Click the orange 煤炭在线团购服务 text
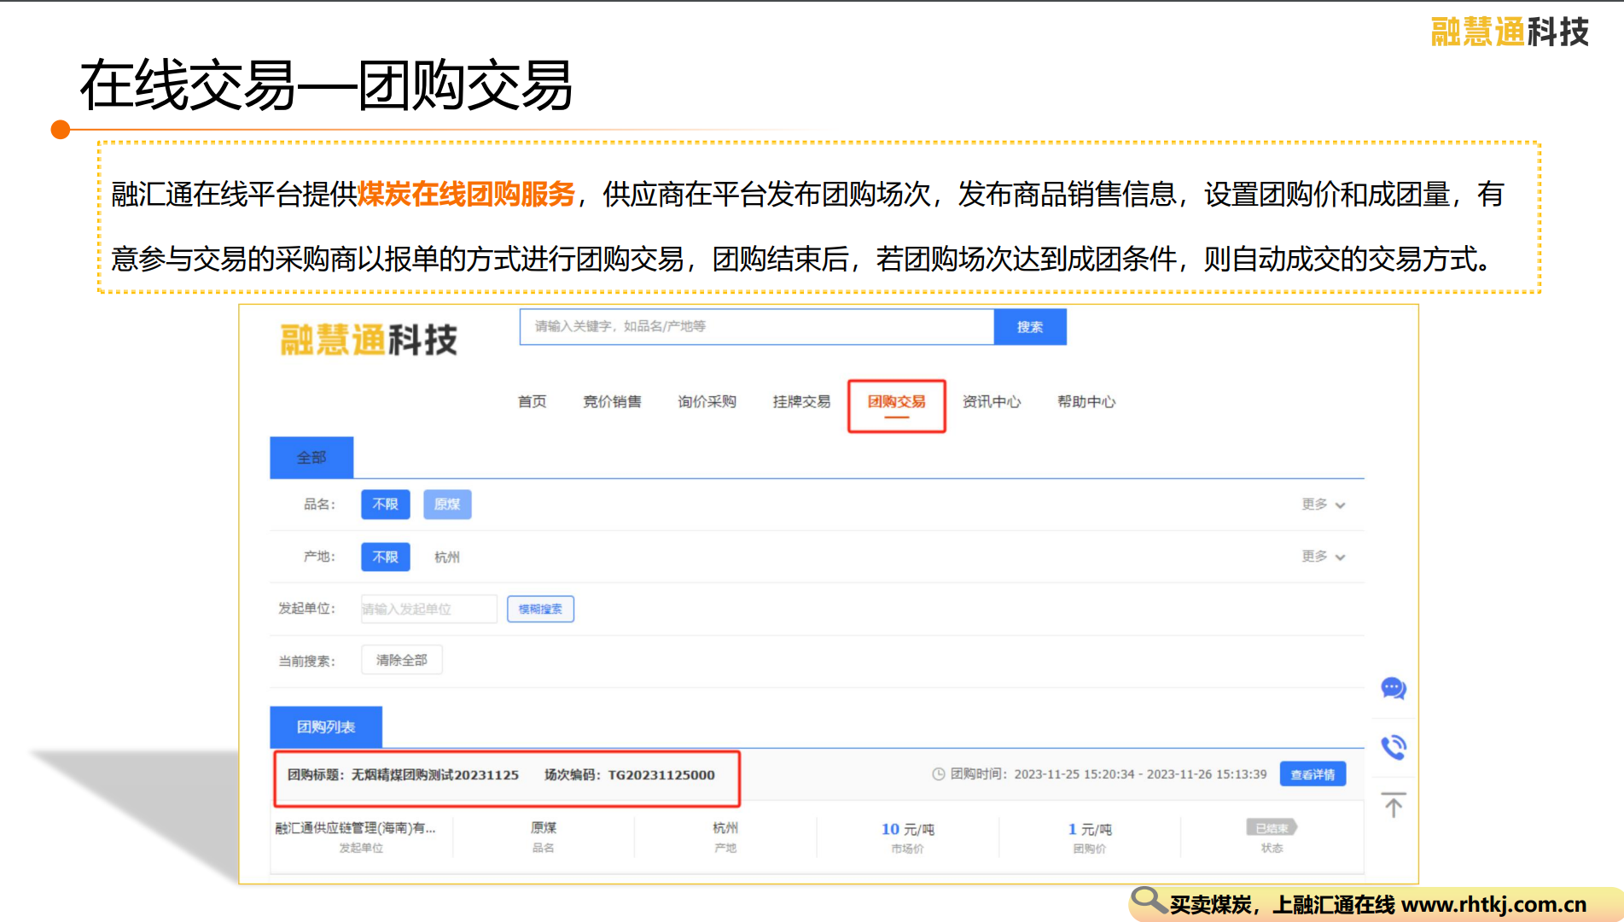1624x922 pixels. (x=466, y=195)
